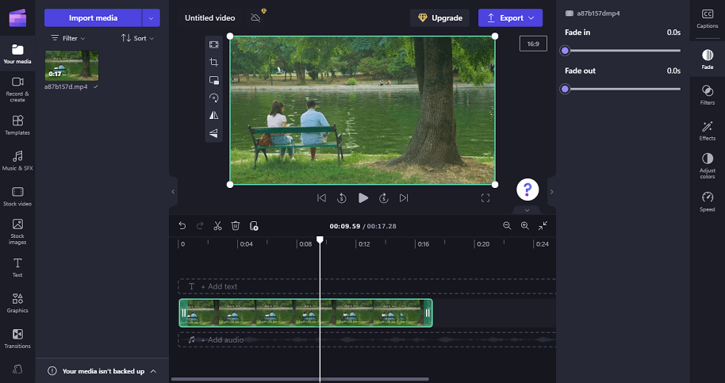Select the Crop tool icon
The width and height of the screenshot is (725, 383).
click(x=213, y=63)
